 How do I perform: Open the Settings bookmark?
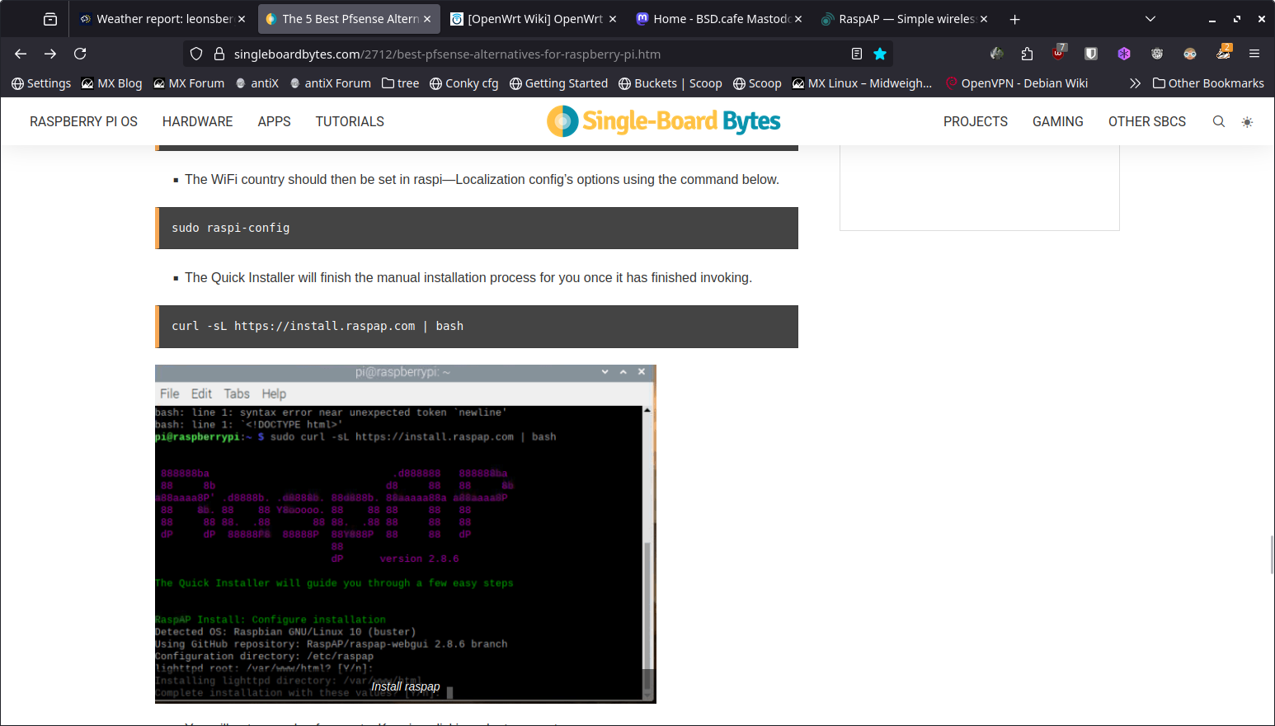[x=41, y=83]
